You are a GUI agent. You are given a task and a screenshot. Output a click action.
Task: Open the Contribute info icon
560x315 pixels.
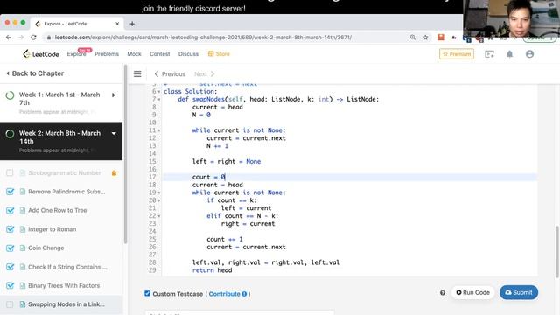(244, 294)
